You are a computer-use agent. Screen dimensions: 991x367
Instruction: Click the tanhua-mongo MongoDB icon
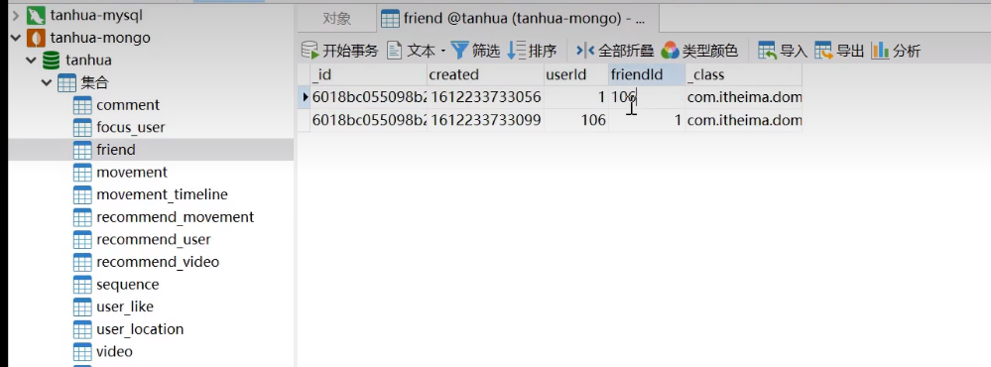coord(36,38)
